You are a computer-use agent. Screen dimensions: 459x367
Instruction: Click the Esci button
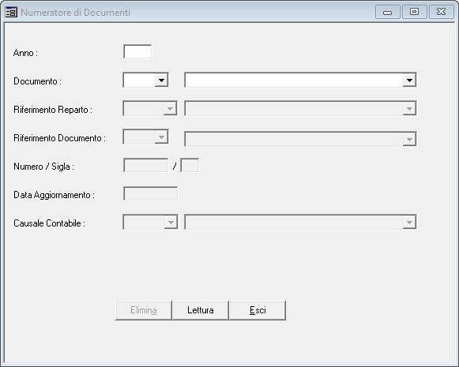click(x=258, y=310)
